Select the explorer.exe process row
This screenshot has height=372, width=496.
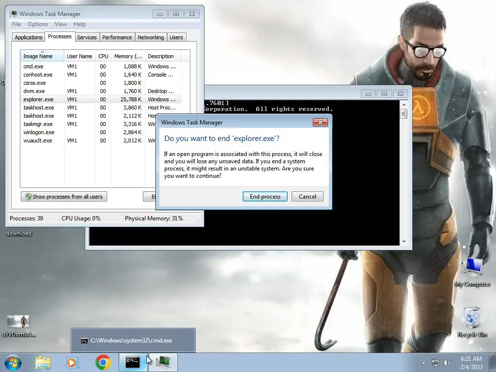[101, 99]
